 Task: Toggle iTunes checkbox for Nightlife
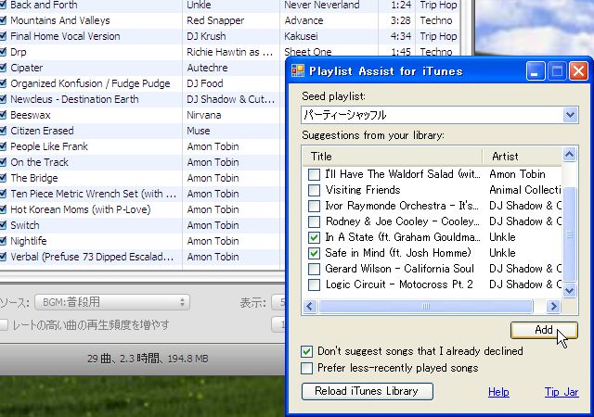tap(3, 241)
